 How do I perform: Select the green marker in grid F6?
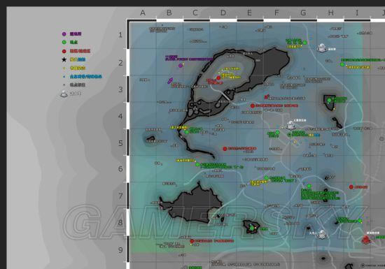click(267, 177)
